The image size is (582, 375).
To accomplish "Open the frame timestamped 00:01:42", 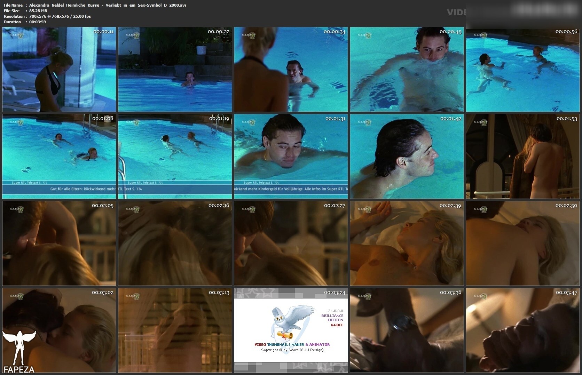I will (x=407, y=157).
